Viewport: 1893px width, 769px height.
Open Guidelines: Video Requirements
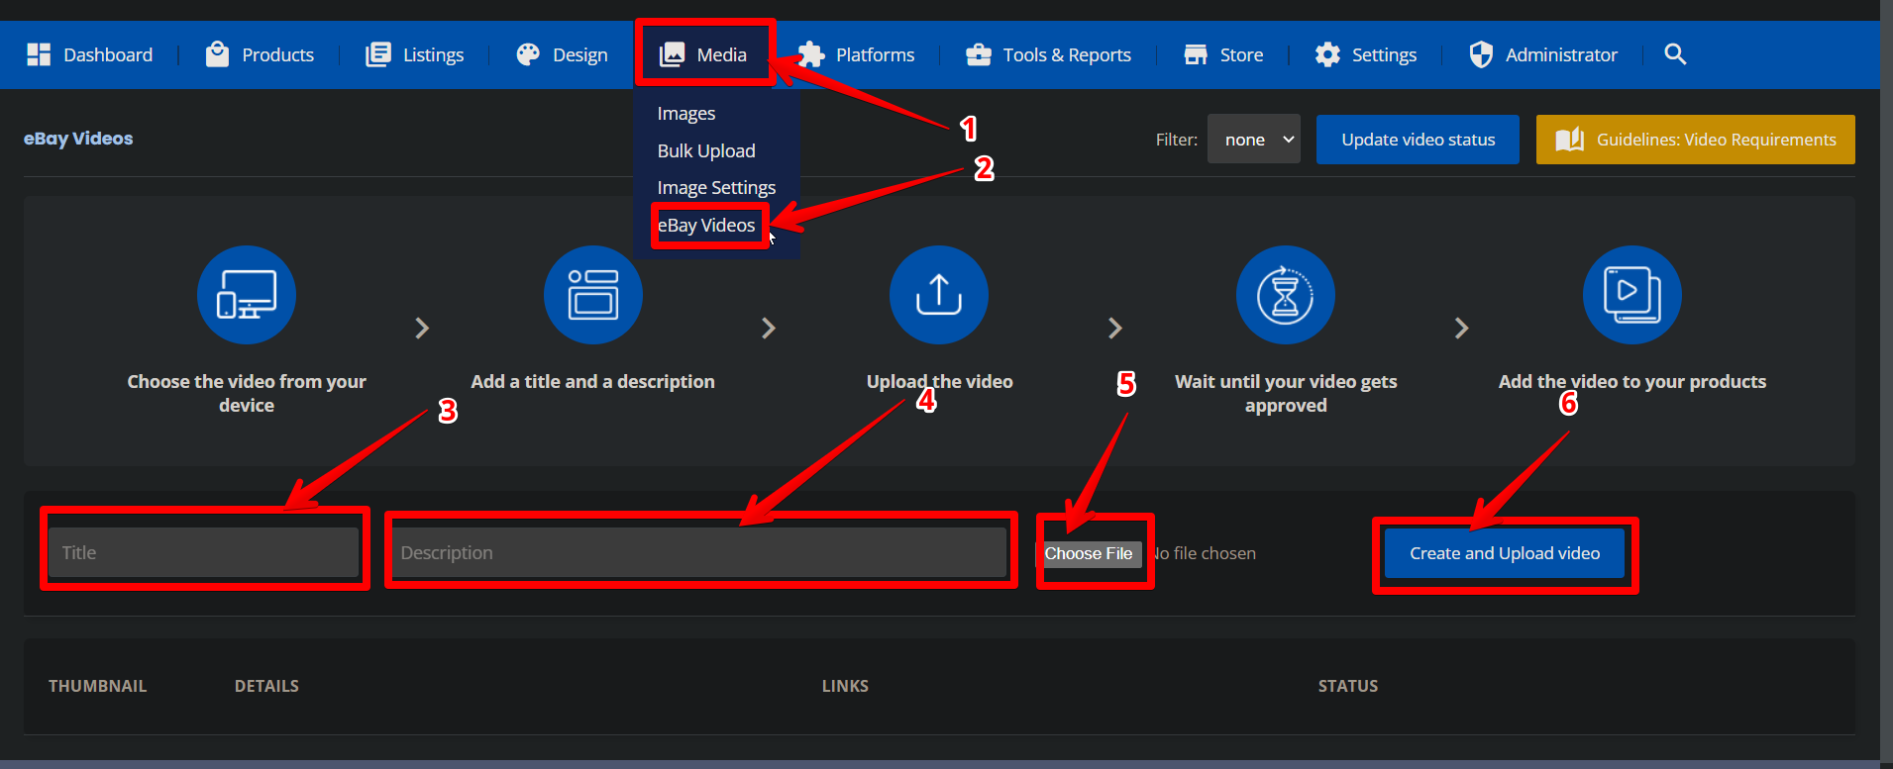click(x=1695, y=140)
